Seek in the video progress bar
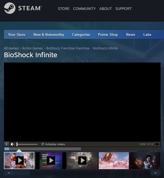This screenshot has width=164, height=178. pyautogui.click(x=82, y=149)
